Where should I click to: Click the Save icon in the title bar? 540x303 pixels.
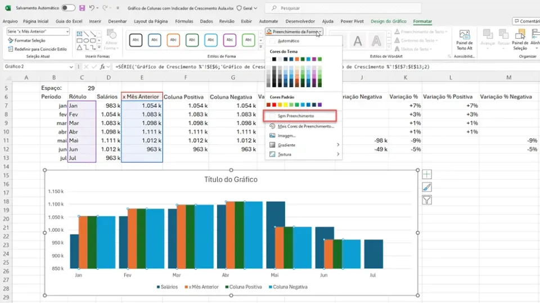tap(82, 8)
